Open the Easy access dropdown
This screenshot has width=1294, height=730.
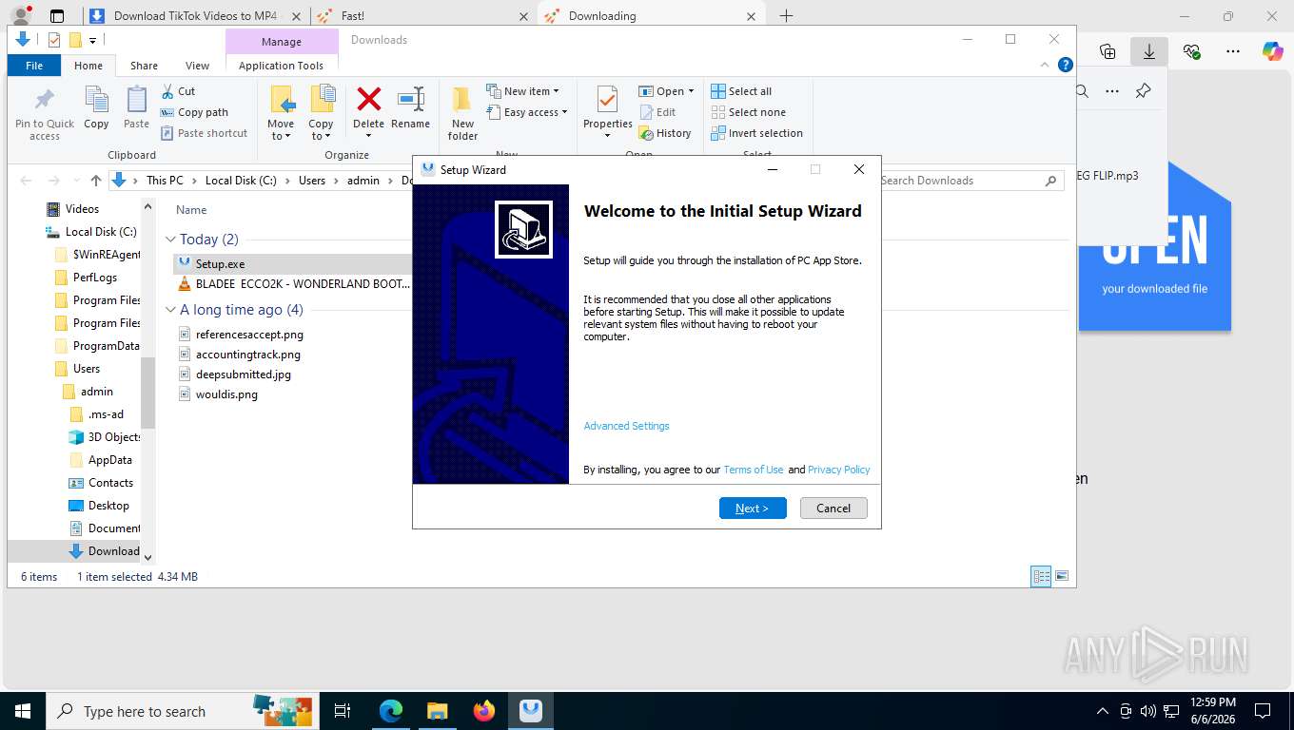pos(526,112)
